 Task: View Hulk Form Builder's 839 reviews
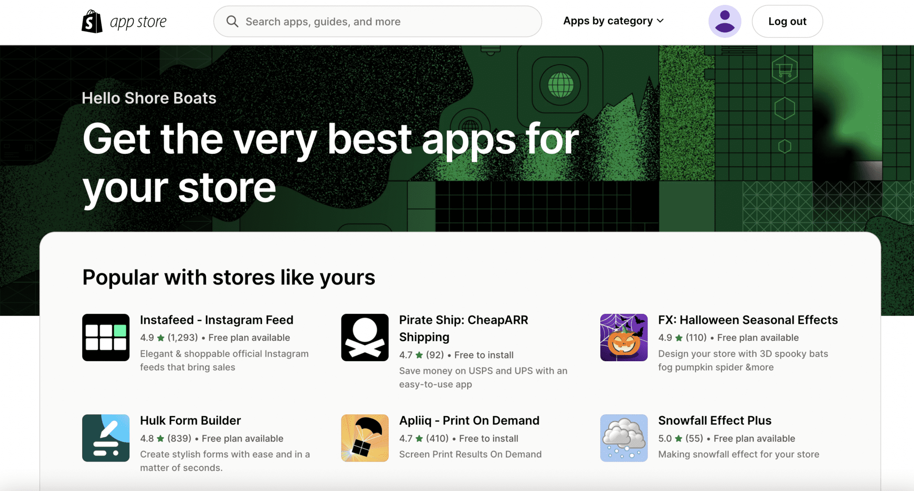(x=179, y=438)
